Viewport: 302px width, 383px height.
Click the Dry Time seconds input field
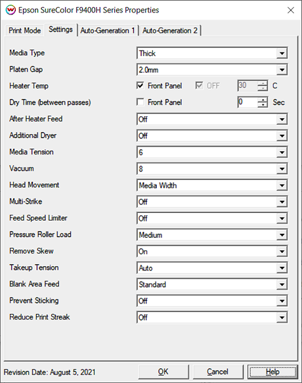point(248,102)
